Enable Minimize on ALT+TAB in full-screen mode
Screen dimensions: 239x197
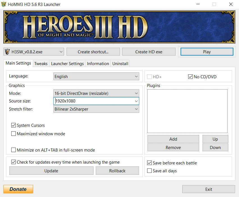click(13, 150)
